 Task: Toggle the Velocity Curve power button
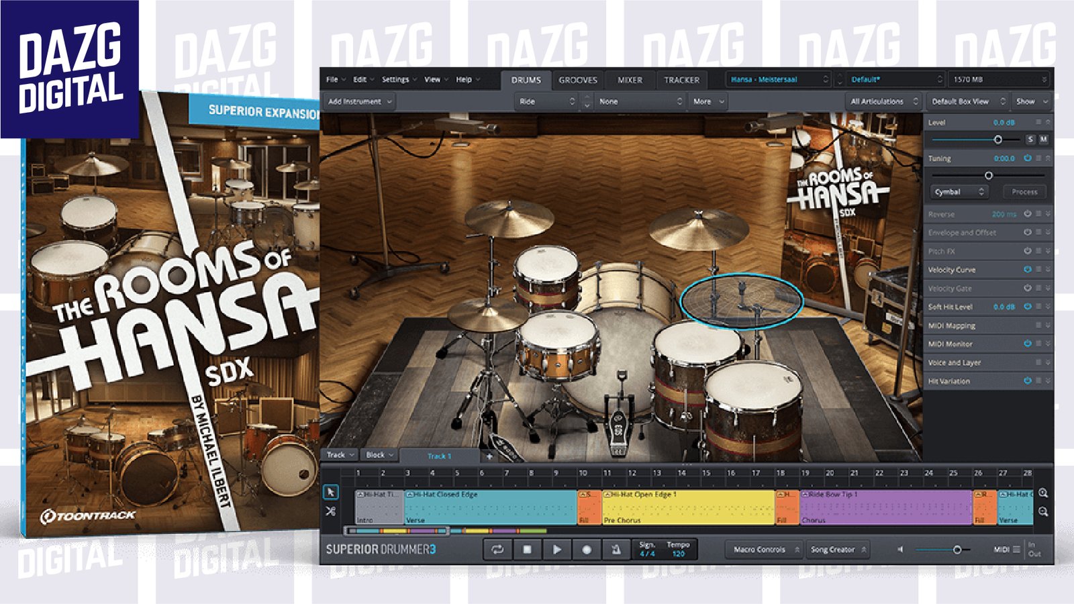(x=1027, y=269)
